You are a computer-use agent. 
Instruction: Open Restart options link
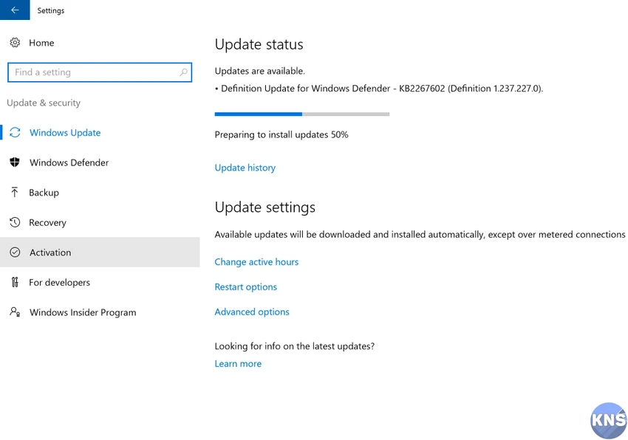pyautogui.click(x=245, y=287)
